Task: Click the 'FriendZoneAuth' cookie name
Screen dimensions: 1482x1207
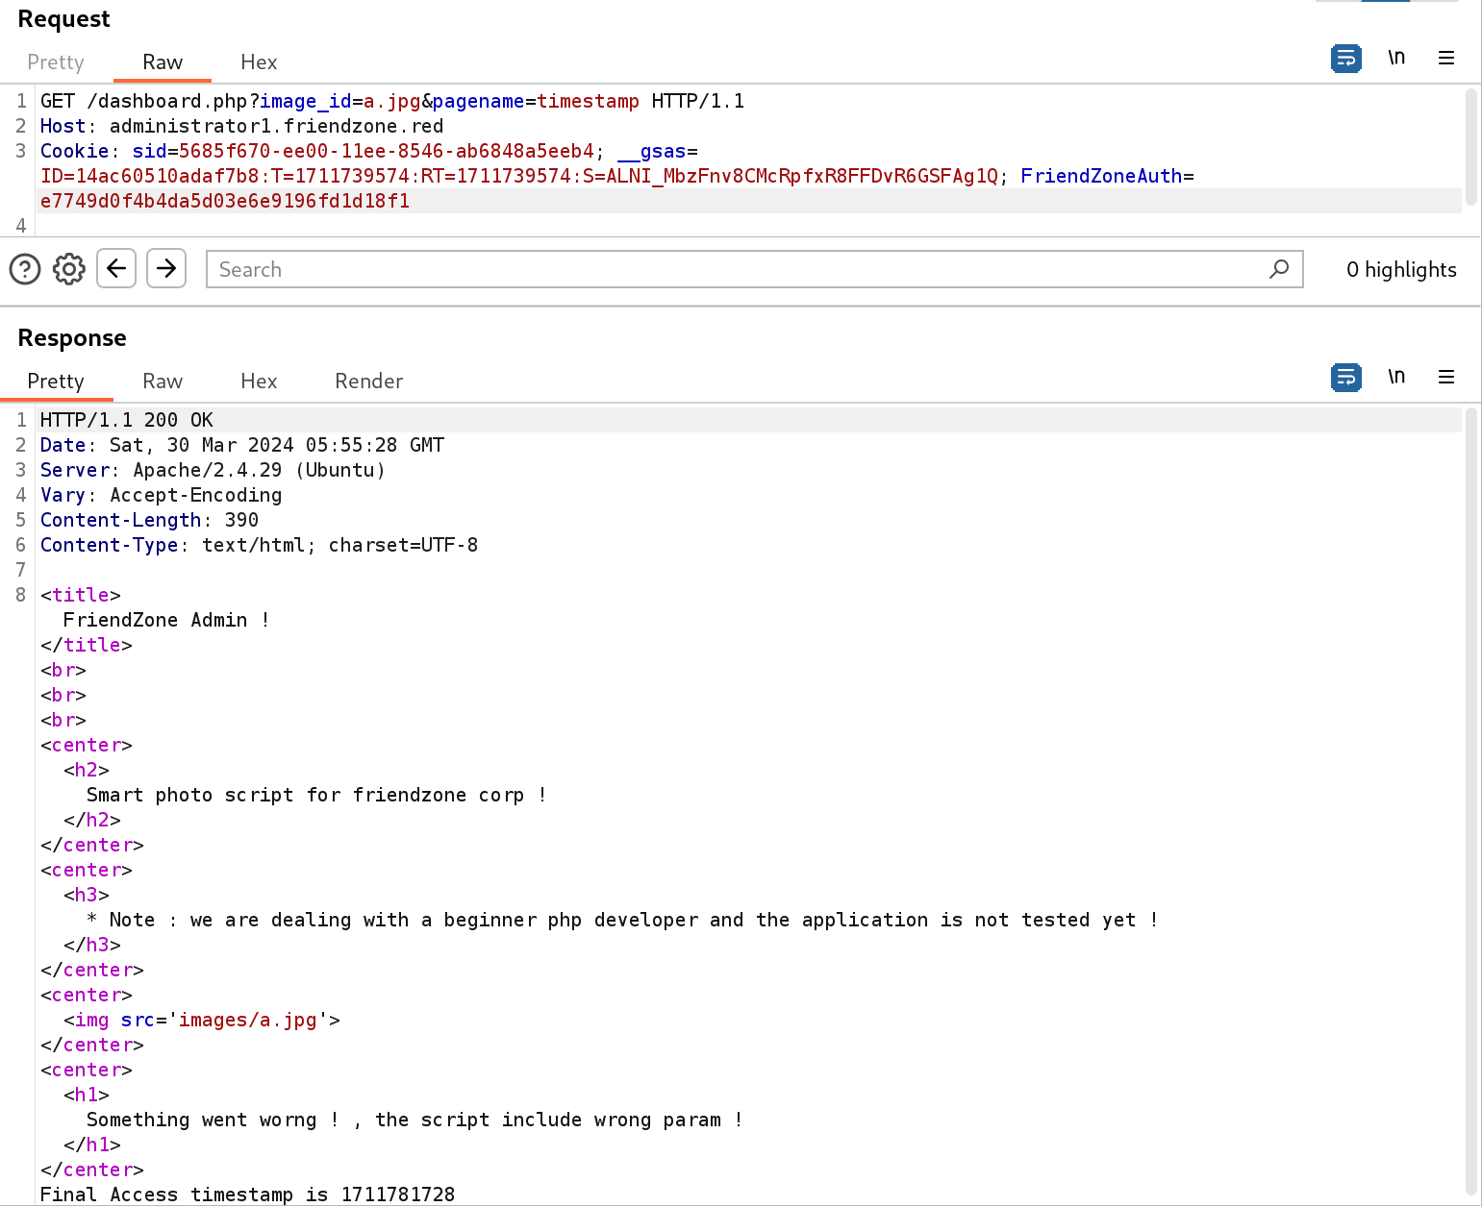Action: (1101, 176)
